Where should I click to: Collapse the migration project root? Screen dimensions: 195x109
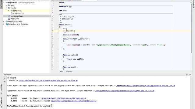coord(4,3)
